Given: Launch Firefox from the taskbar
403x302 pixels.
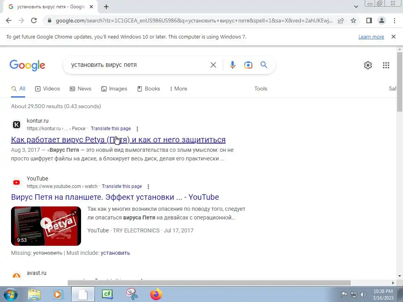Looking at the screenshot, I should pyautogui.click(x=156, y=294).
